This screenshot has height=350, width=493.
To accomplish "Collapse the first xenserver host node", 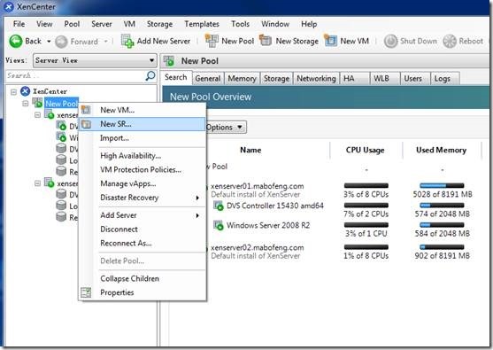I will (37, 115).
